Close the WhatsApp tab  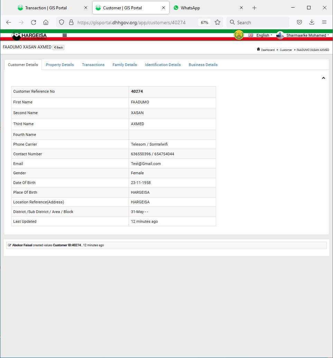tap(241, 8)
